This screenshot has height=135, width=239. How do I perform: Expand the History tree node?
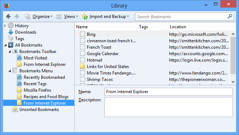coord(5,25)
